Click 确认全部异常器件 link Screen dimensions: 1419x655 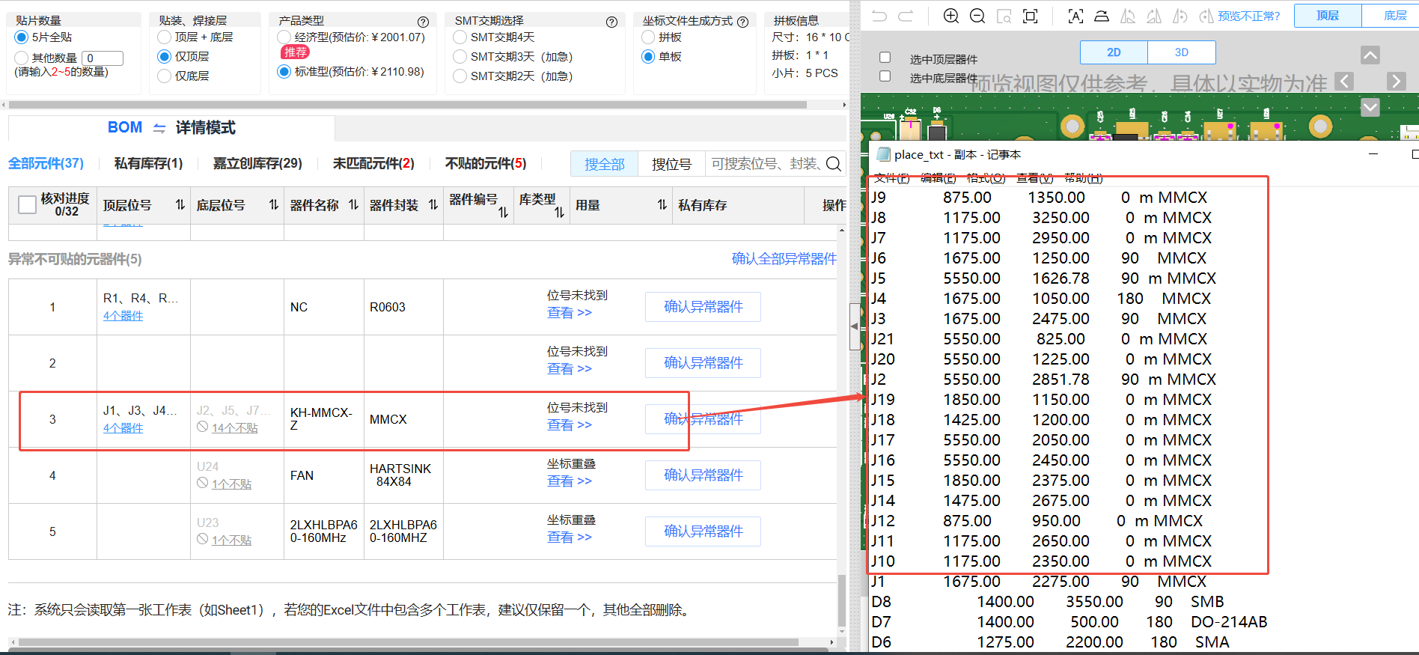[x=784, y=258]
